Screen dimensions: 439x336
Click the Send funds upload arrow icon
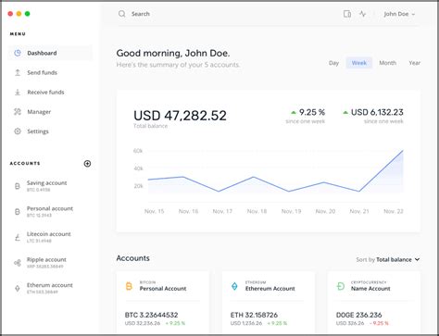click(x=18, y=72)
